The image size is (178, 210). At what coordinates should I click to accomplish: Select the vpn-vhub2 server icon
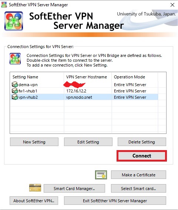tap(14, 97)
